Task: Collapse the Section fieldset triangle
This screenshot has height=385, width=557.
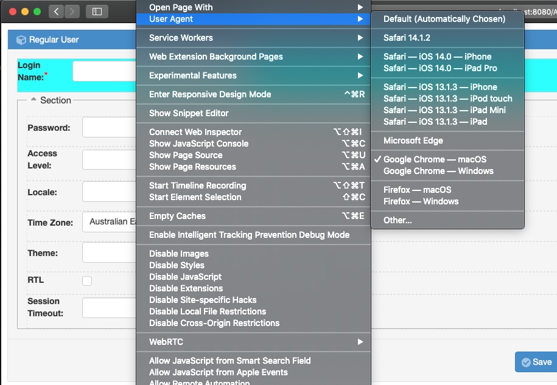Action: tap(33, 99)
